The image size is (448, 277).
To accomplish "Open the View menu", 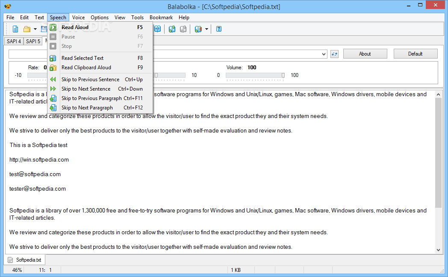I will (120, 18).
